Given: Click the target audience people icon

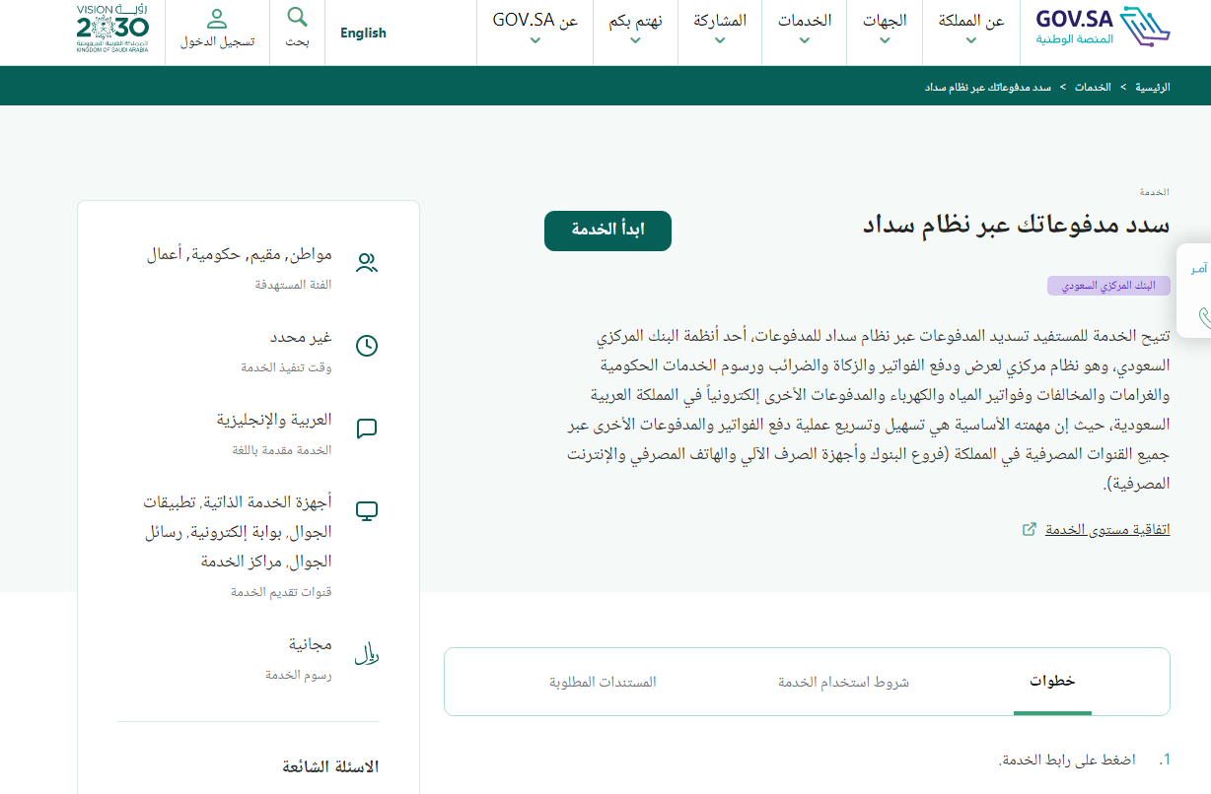Looking at the screenshot, I should 367,263.
